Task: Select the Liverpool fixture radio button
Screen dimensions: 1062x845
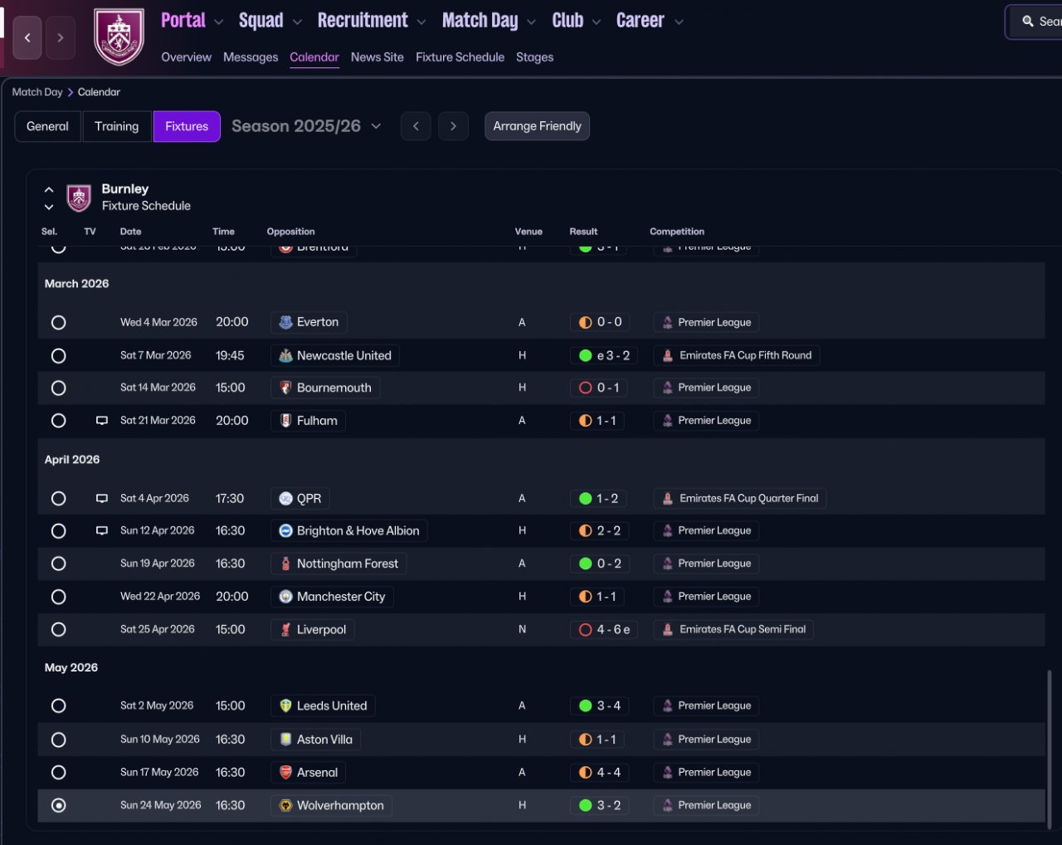Action: point(58,629)
